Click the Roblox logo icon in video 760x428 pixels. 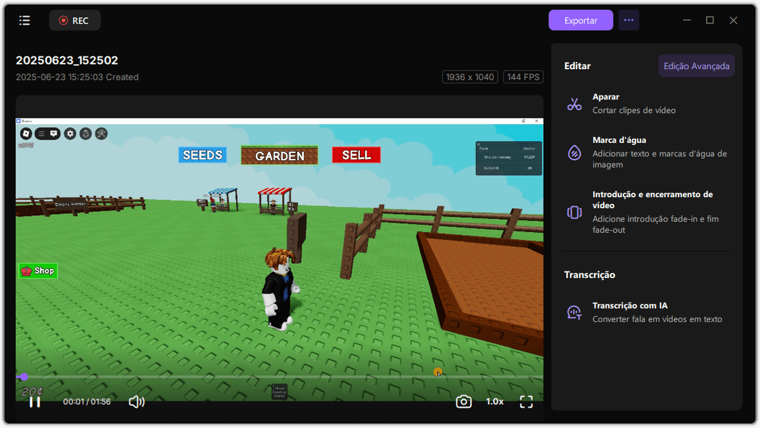point(26,133)
